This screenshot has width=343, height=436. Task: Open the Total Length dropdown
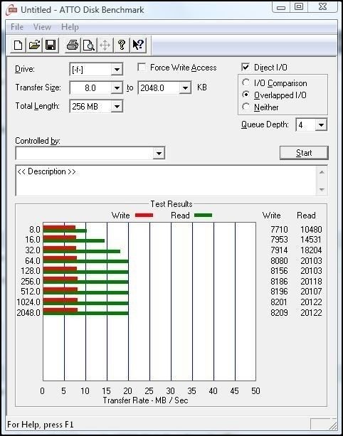pyautogui.click(x=117, y=106)
